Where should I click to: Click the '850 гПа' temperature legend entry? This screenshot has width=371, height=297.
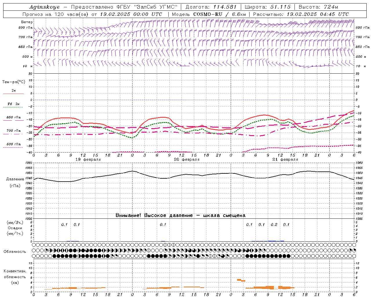(x=13, y=117)
